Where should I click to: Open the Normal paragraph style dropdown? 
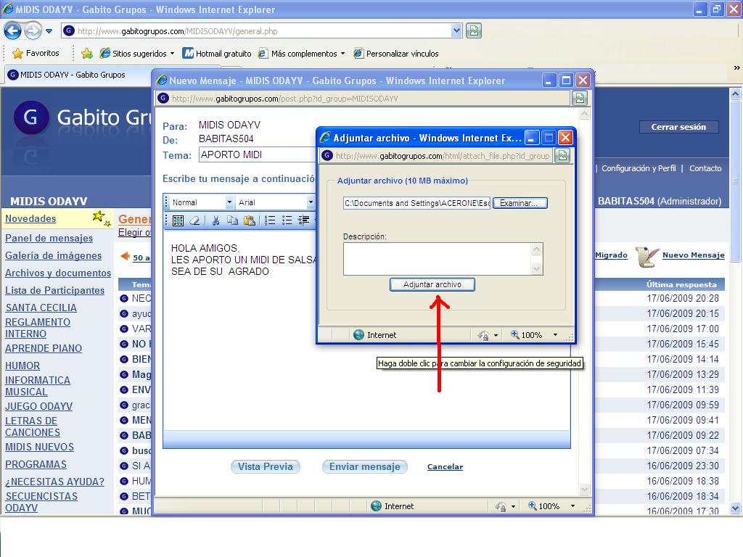pyautogui.click(x=229, y=202)
